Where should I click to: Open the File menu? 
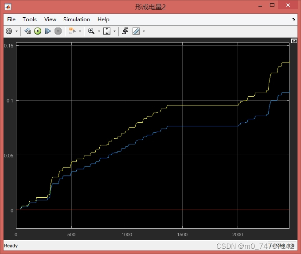11,20
